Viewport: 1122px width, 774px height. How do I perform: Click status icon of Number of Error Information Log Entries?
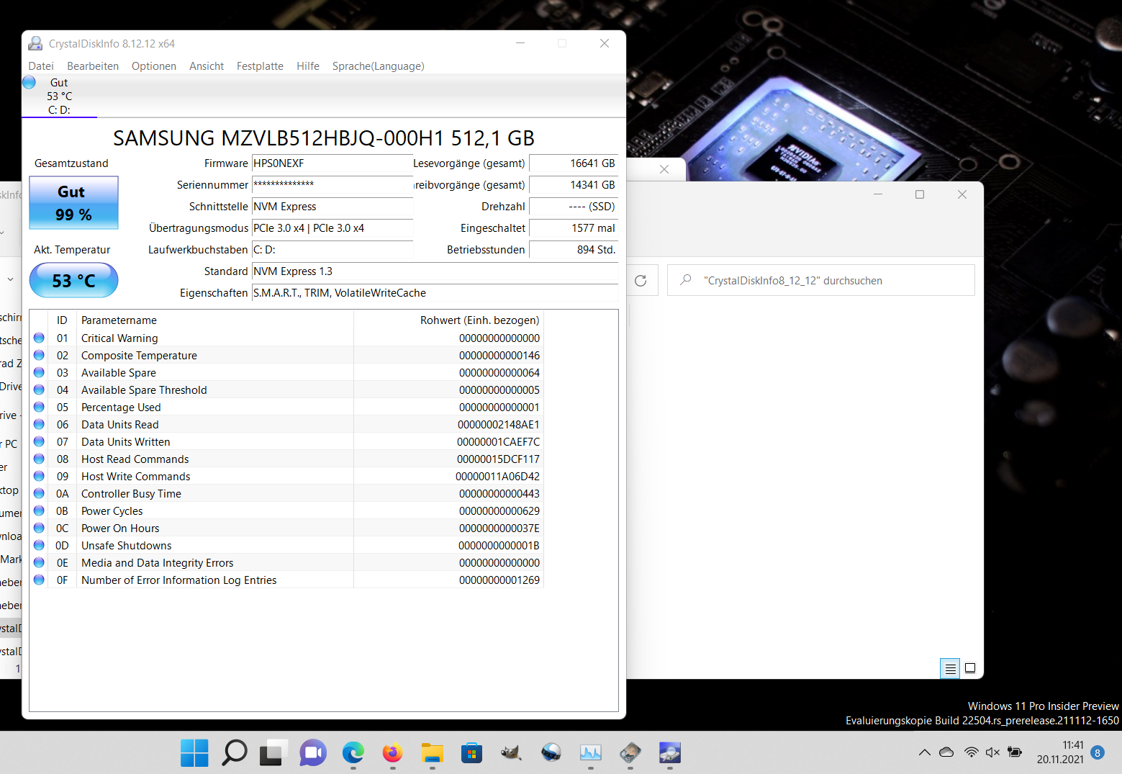39,580
